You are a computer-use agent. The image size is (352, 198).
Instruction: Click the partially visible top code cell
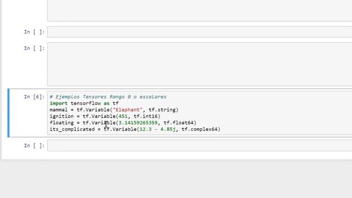(x=200, y=10)
